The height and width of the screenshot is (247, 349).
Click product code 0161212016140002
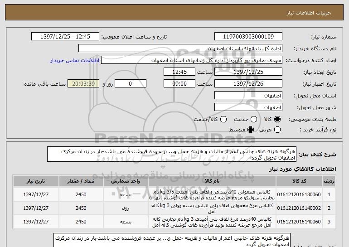(x=299, y=208)
